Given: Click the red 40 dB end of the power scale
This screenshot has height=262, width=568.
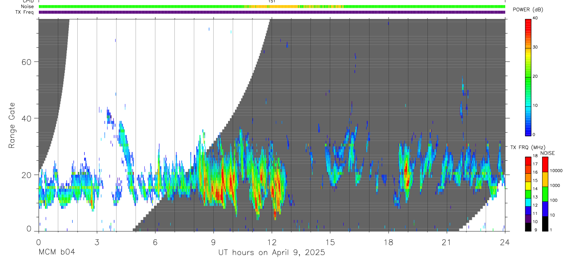Looking at the screenshot, I should click(528, 20).
